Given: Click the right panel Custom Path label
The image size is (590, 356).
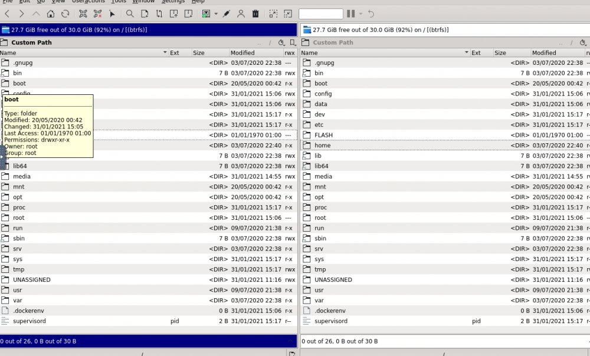Looking at the screenshot, I should pyautogui.click(x=333, y=42).
